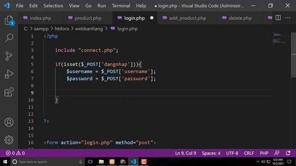Click the form action="login.php" line
This screenshot has width=296, height=166.
click(100, 142)
